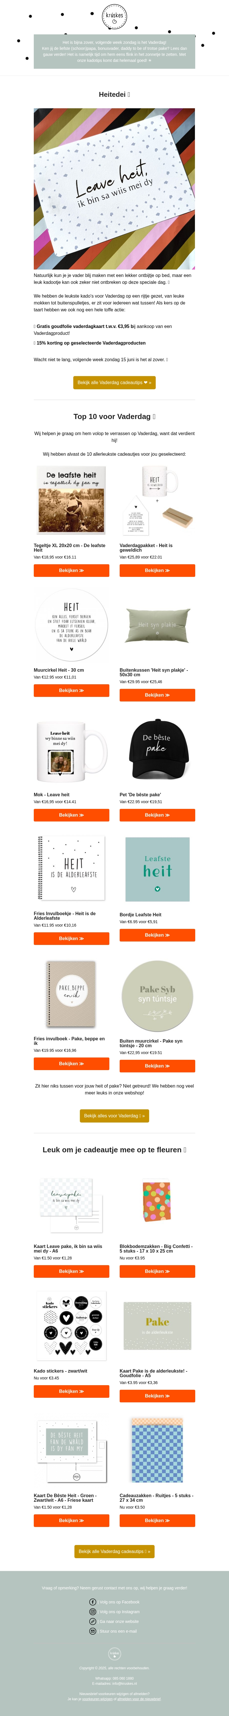
Task: Click the Muurcirkel Heit product image
Action: [x=71, y=625]
